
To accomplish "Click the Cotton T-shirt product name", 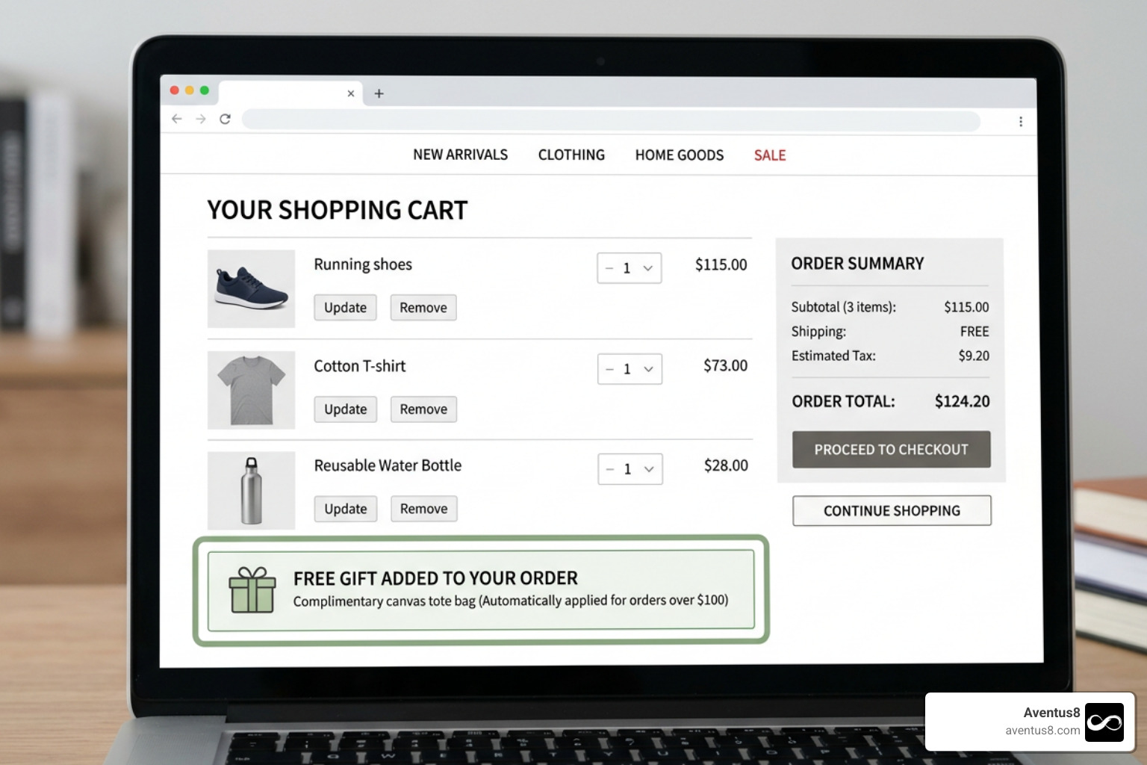I will [360, 366].
